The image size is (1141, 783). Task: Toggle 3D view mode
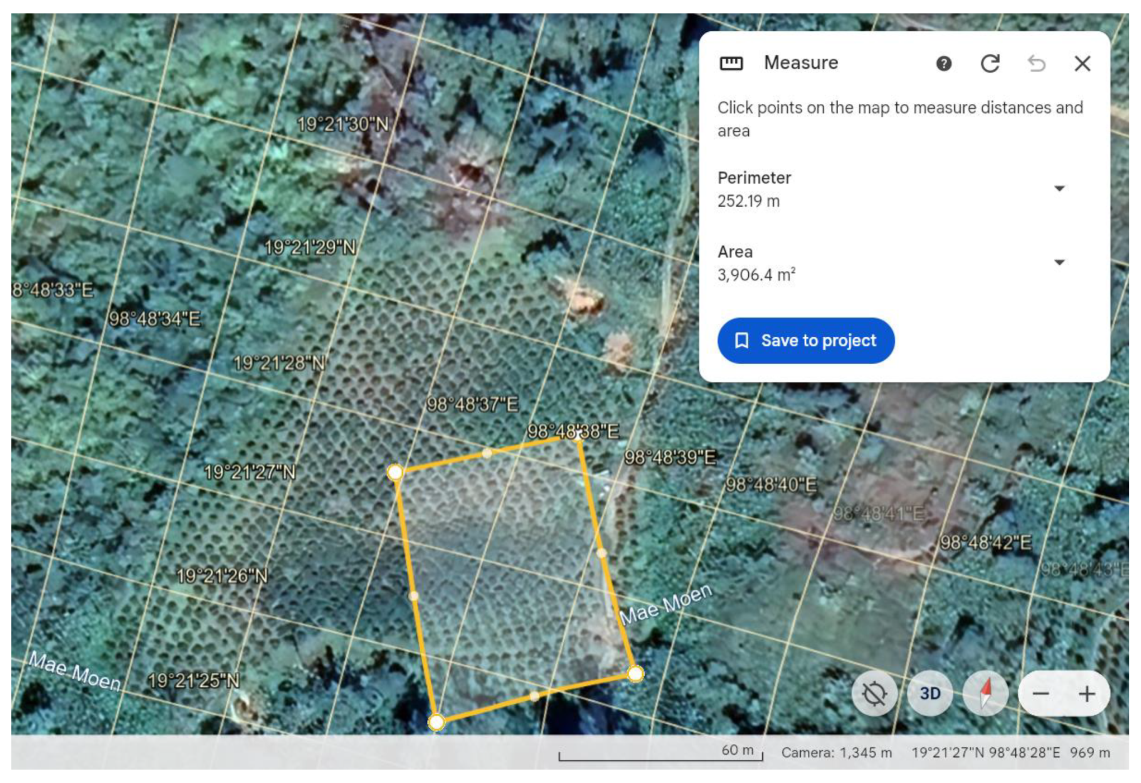pyautogui.click(x=930, y=694)
